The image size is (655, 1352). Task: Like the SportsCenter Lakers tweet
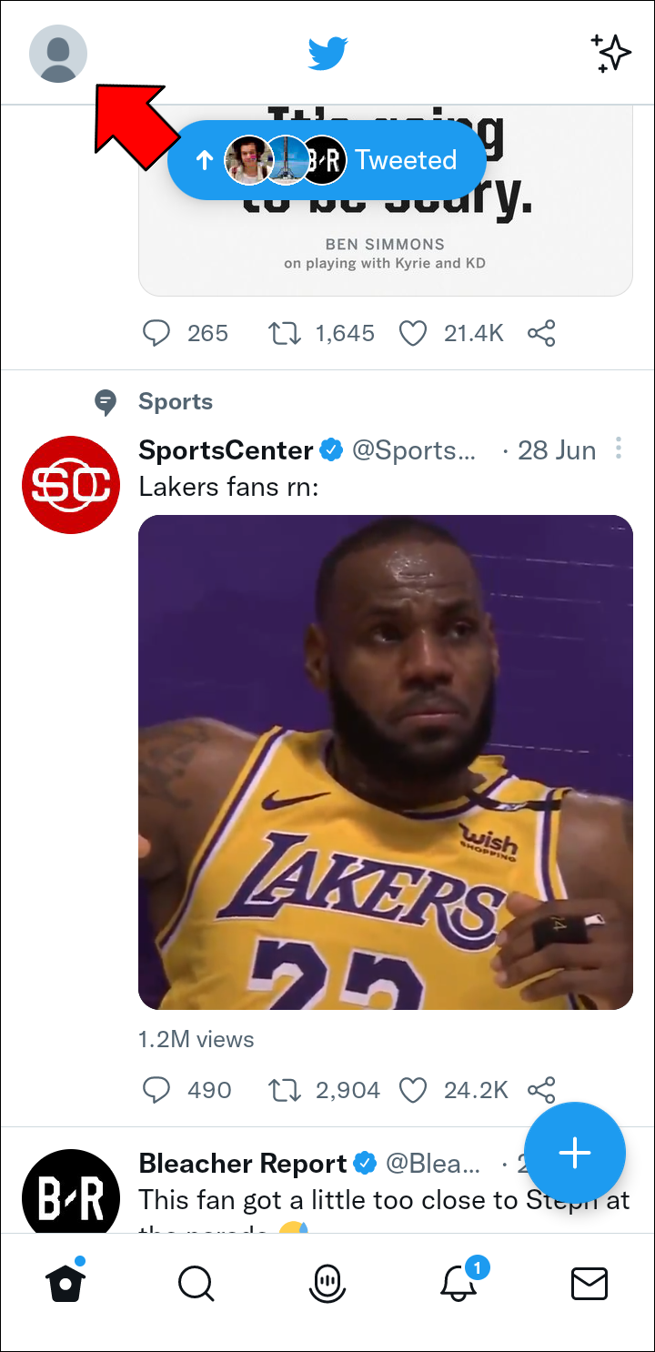tap(414, 1090)
